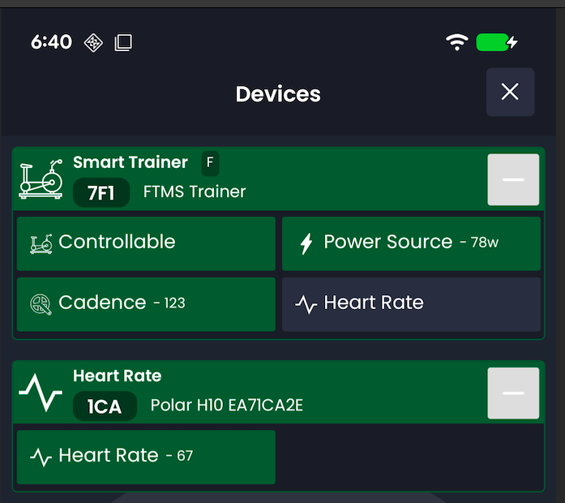
Task: Click the 1CA device ID badge
Action: pos(104,406)
